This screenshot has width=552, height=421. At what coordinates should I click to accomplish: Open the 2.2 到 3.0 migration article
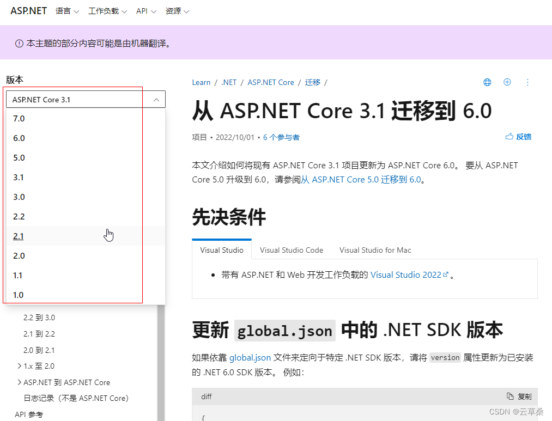(x=39, y=318)
